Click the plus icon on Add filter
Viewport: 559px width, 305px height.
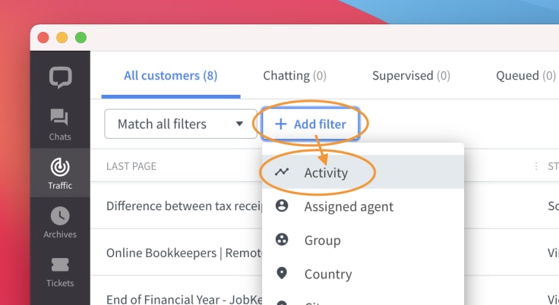[280, 124]
